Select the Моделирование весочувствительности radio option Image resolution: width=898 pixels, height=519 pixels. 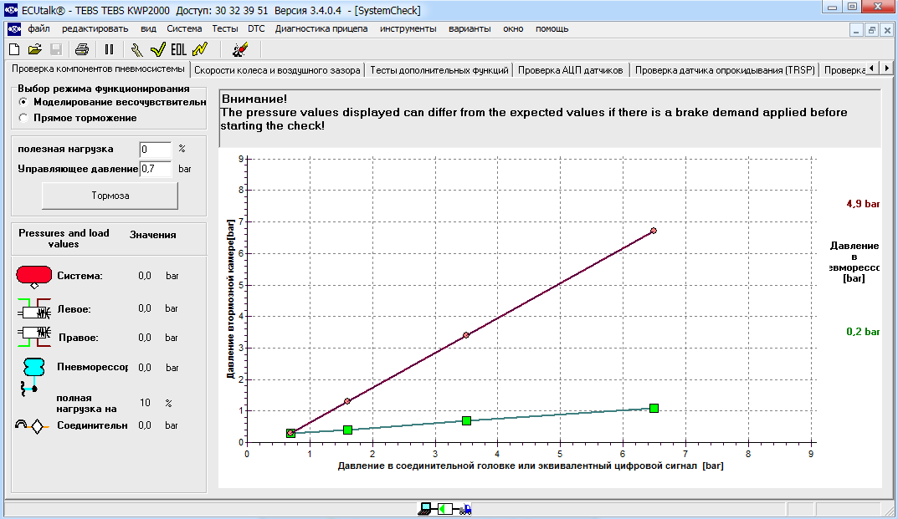23,102
